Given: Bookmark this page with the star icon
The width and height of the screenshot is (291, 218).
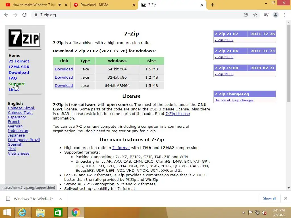Looking at the screenshot, I should 255,15.
